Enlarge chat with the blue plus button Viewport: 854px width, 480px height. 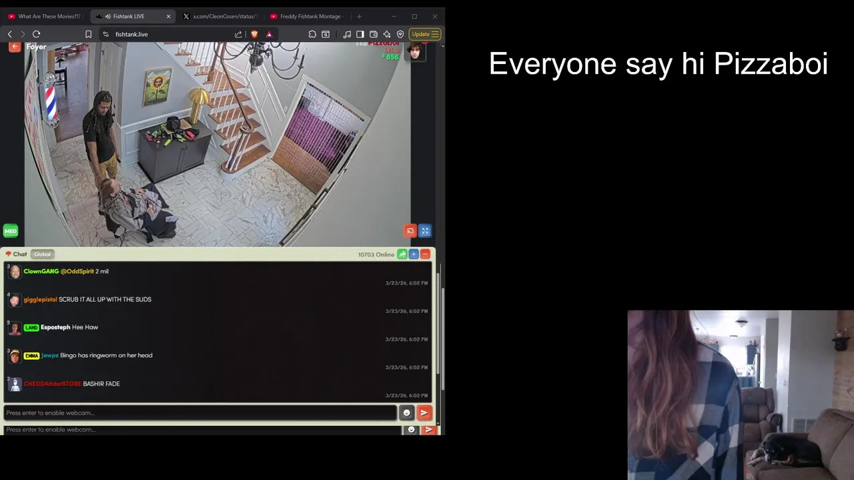click(x=414, y=254)
